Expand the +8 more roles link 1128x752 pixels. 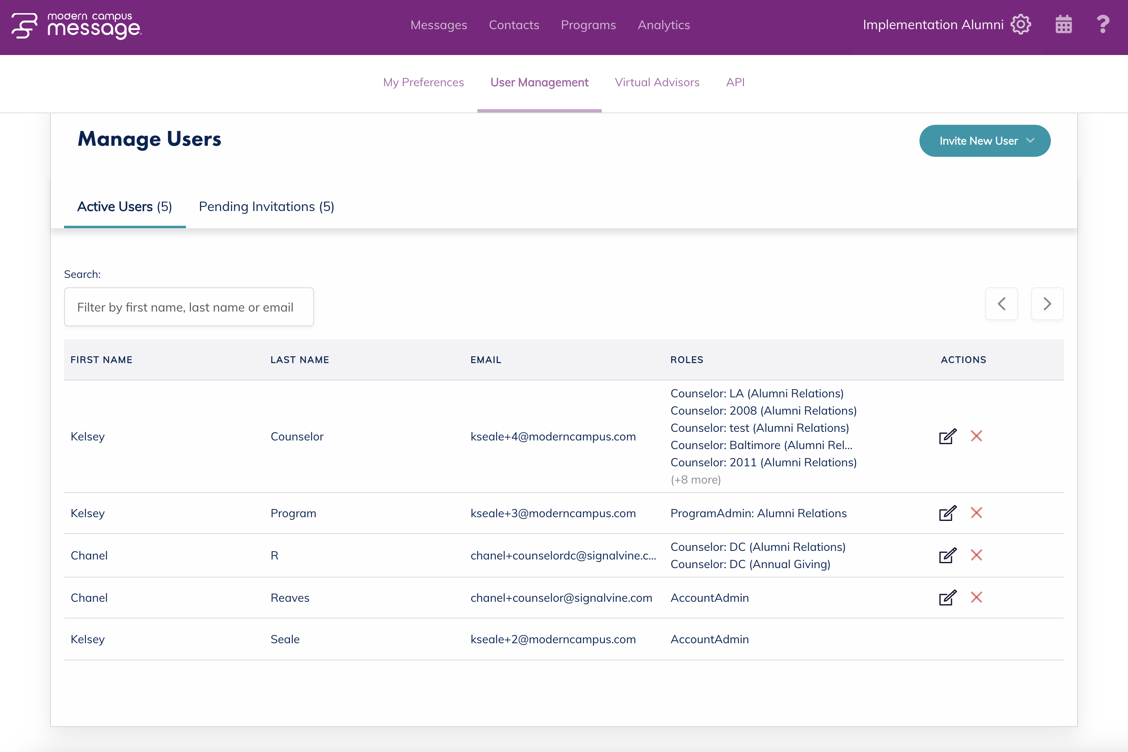pos(695,479)
